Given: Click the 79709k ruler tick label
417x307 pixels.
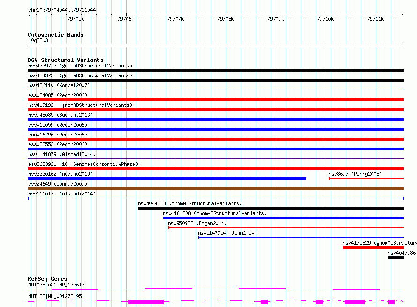Looking at the screenshot, I should 276,19.
